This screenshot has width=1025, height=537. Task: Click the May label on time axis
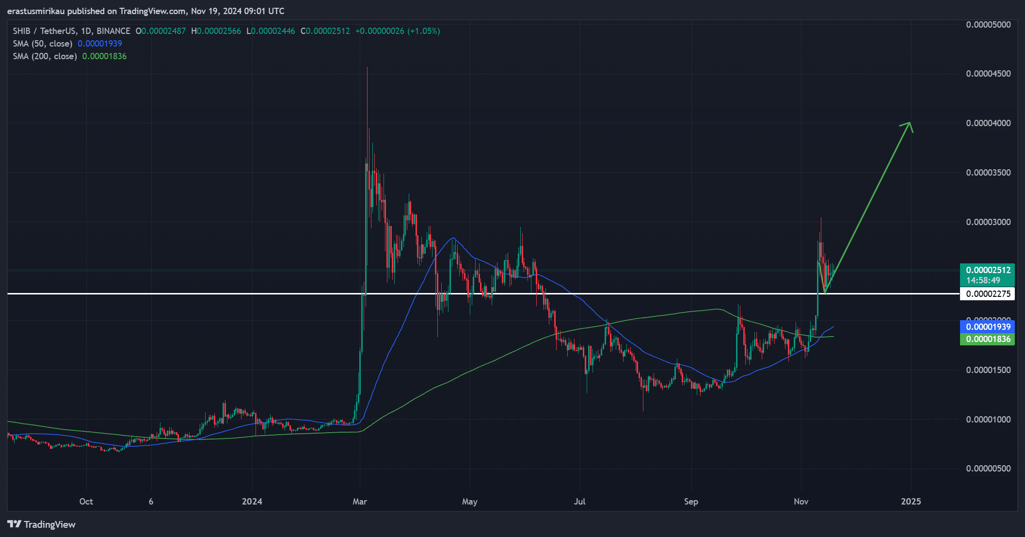point(470,502)
